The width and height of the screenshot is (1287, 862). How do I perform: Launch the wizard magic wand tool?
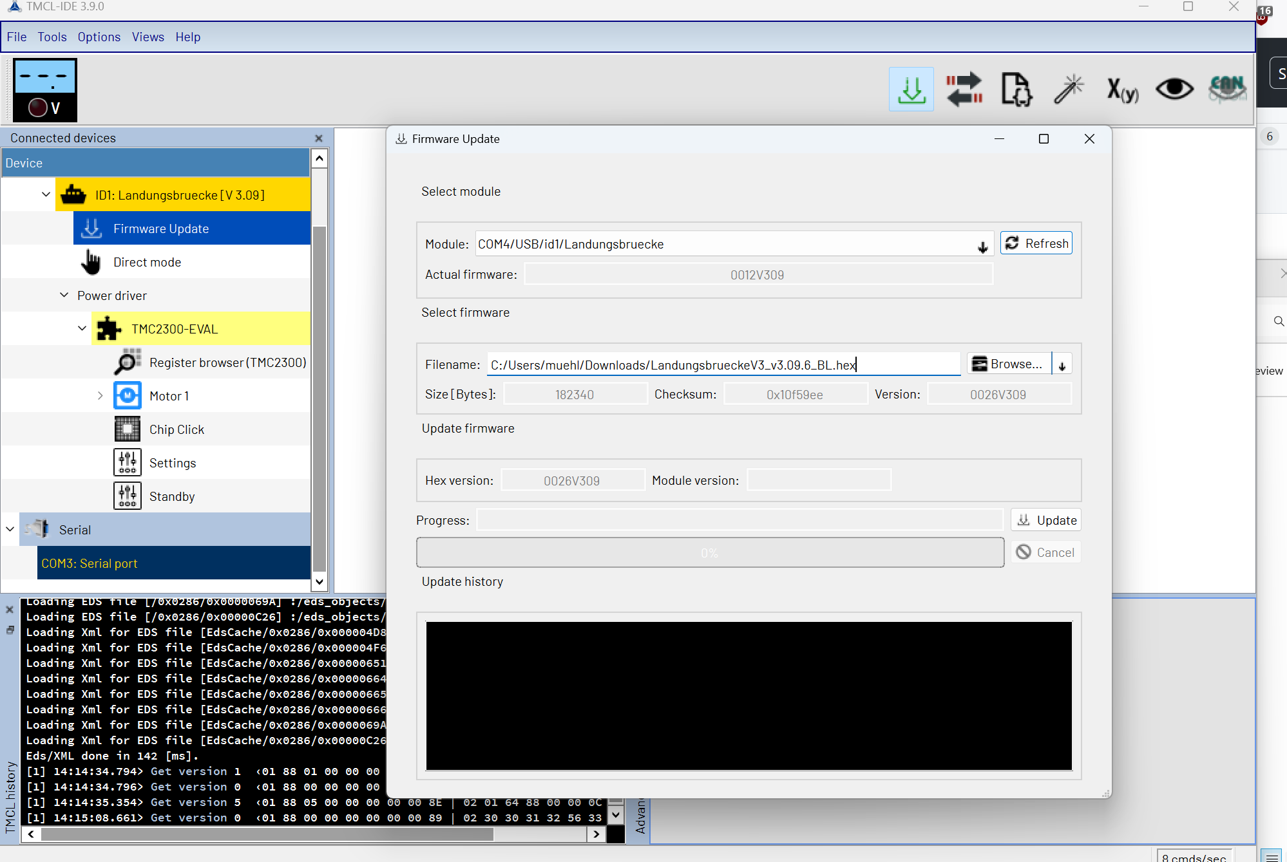click(1069, 89)
